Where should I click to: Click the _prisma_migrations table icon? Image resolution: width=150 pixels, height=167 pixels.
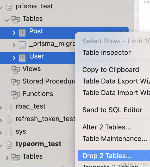(x=22, y=45)
